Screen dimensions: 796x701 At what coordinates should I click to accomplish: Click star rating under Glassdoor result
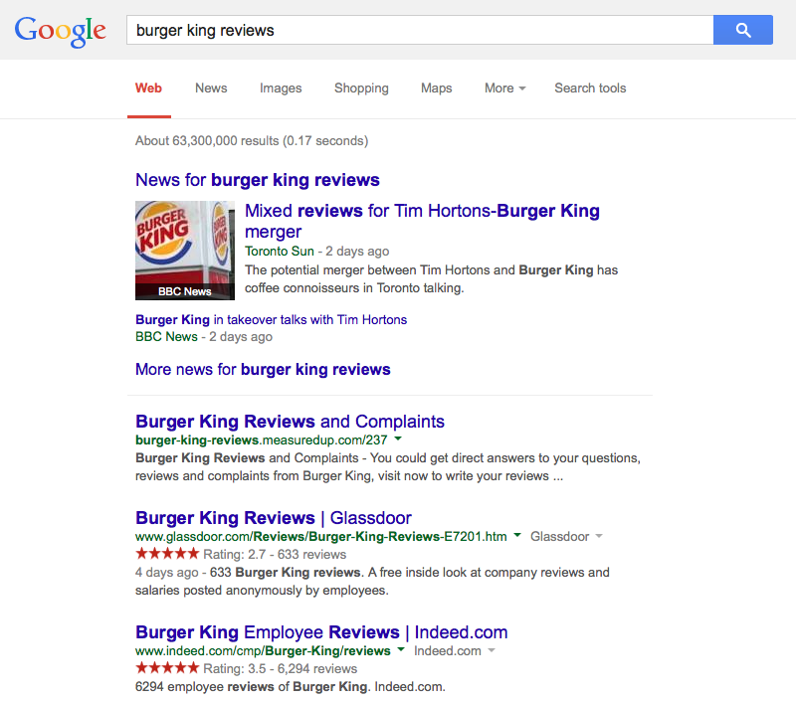click(167, 554)
